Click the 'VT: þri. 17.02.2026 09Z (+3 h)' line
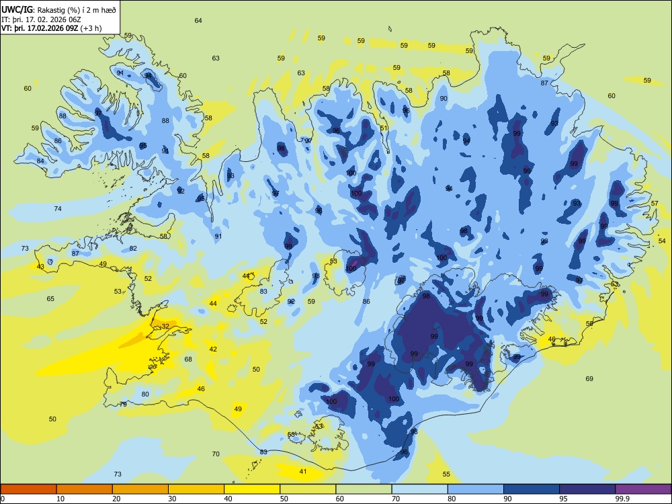This screenshot has width=672, height=504. pos(52,28)
